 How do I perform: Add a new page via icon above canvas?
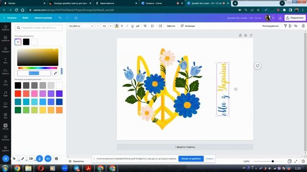251,35
